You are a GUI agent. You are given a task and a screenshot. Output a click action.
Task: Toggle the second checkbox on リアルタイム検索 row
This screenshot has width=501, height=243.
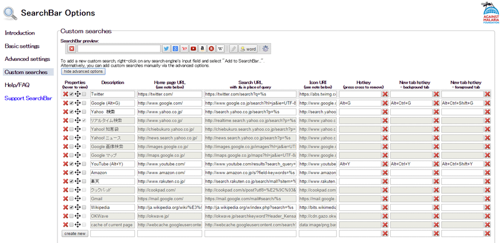tap(84, 121)
